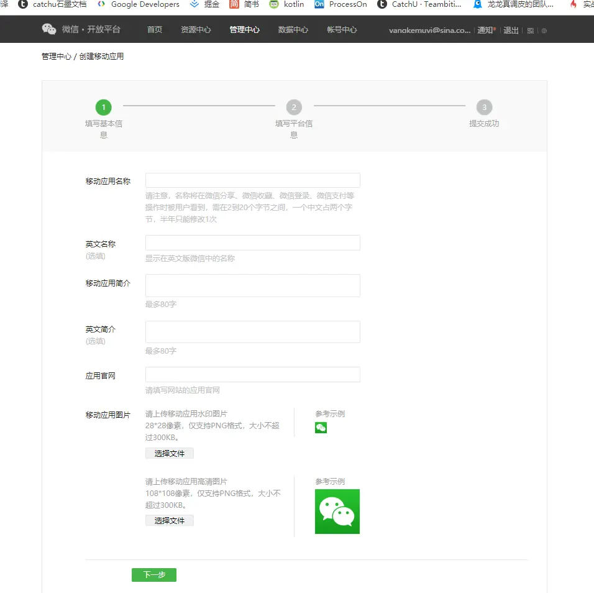Click the 掘金 favicon in browser tabs
The image size is (594, 593).
(x=193, y=5)
